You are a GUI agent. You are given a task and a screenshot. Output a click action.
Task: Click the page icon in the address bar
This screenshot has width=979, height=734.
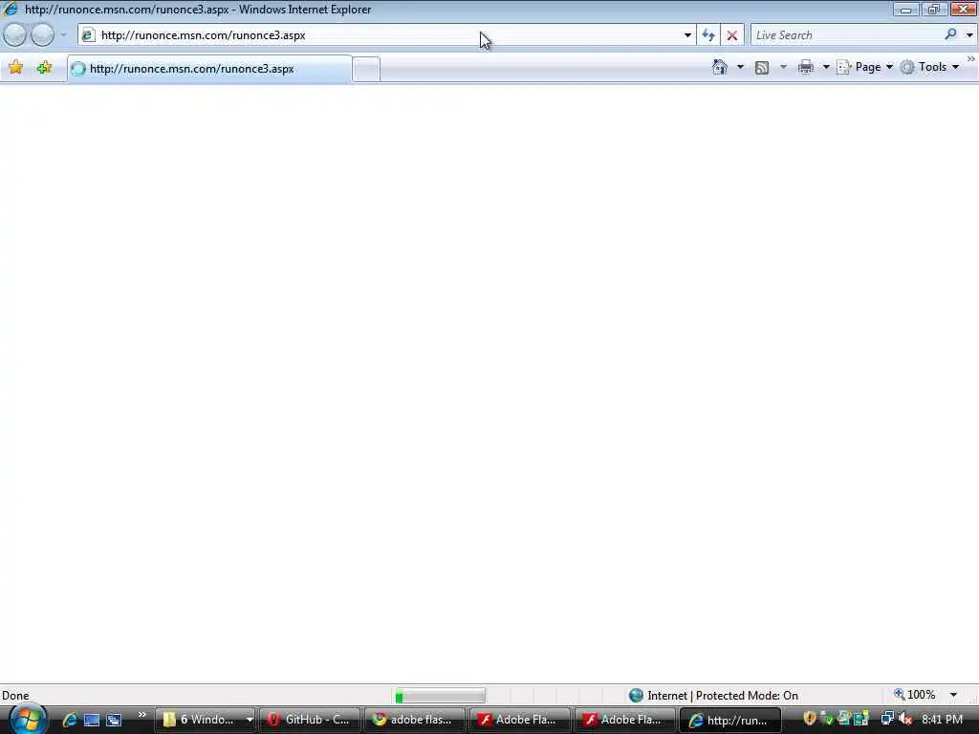click(88, 35)
